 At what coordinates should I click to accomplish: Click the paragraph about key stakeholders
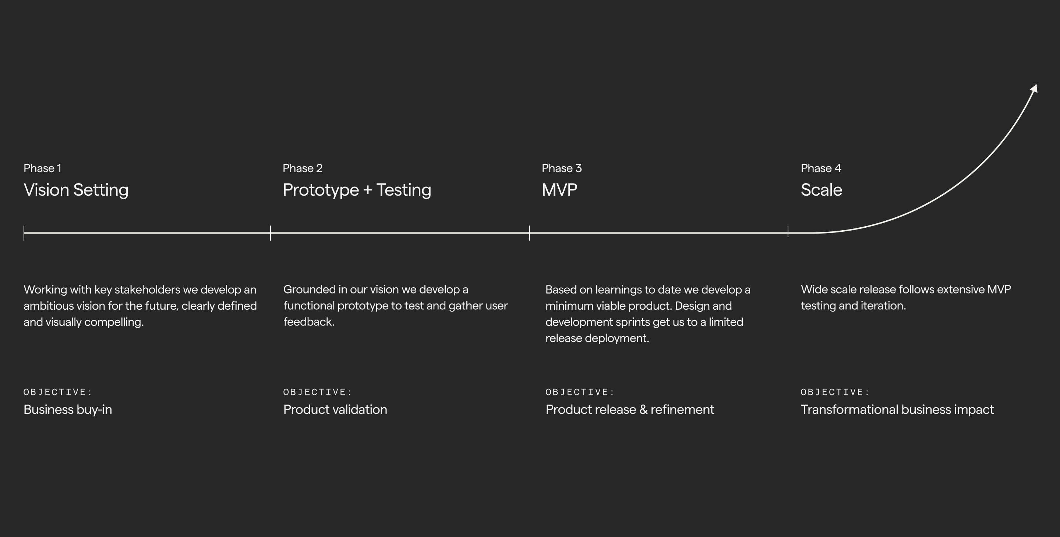click(x=140, y=306)
